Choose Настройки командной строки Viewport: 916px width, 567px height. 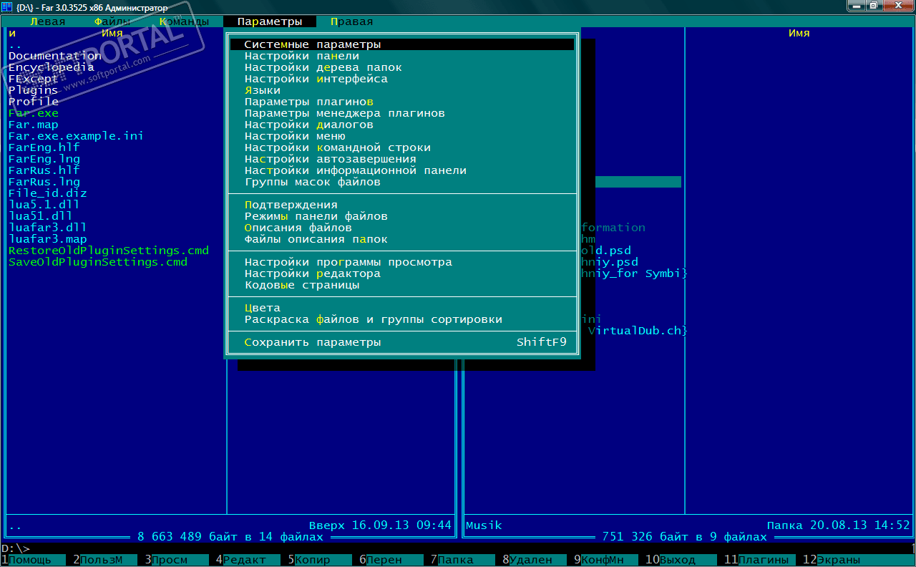(x=402, y=147)
